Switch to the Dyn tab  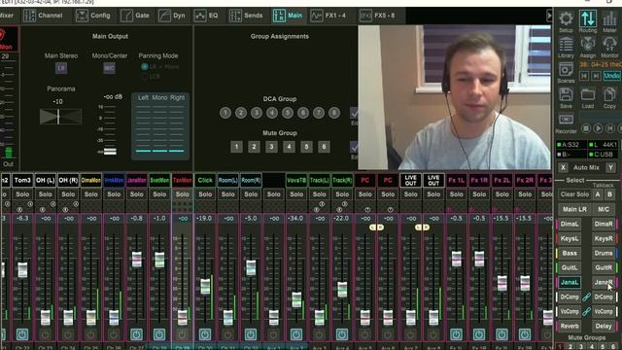(x=172, y=16)
